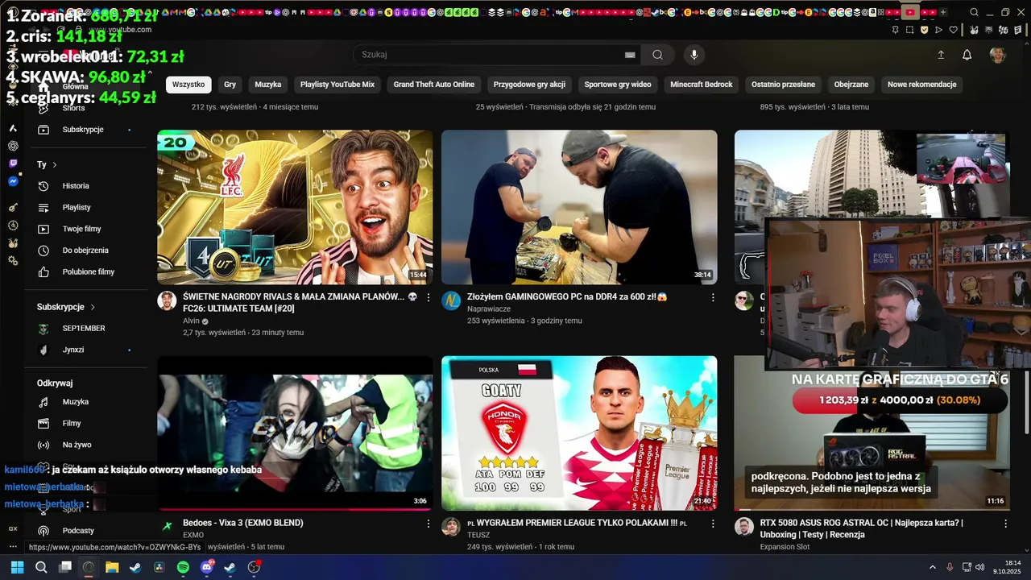
Task: Open more options for the Alvin FC26 video
Action: pyautogui.click(x=429, y=297)
